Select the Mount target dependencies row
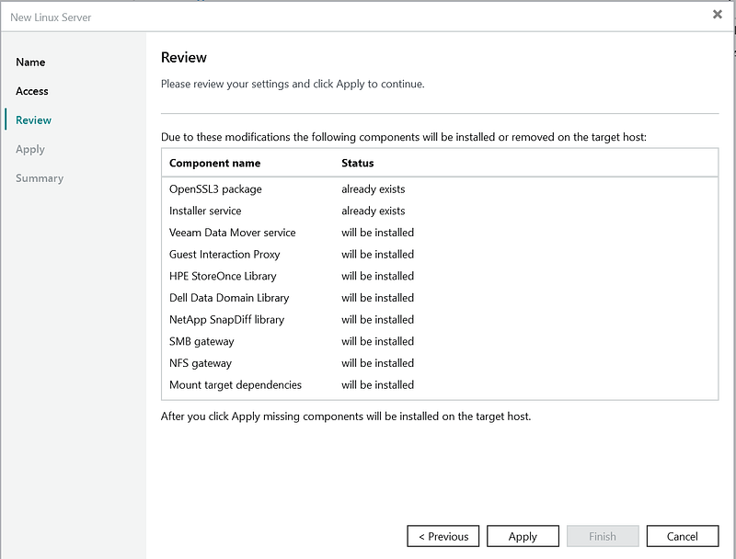This screenshot has height=559, width=736. pos(236,385)
